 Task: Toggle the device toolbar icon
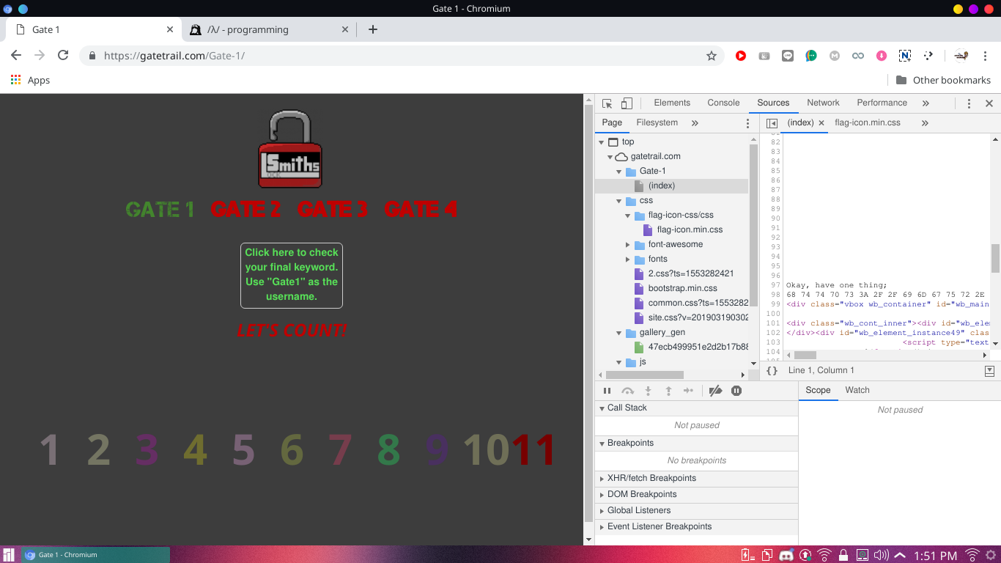click(x=627, y=103)
